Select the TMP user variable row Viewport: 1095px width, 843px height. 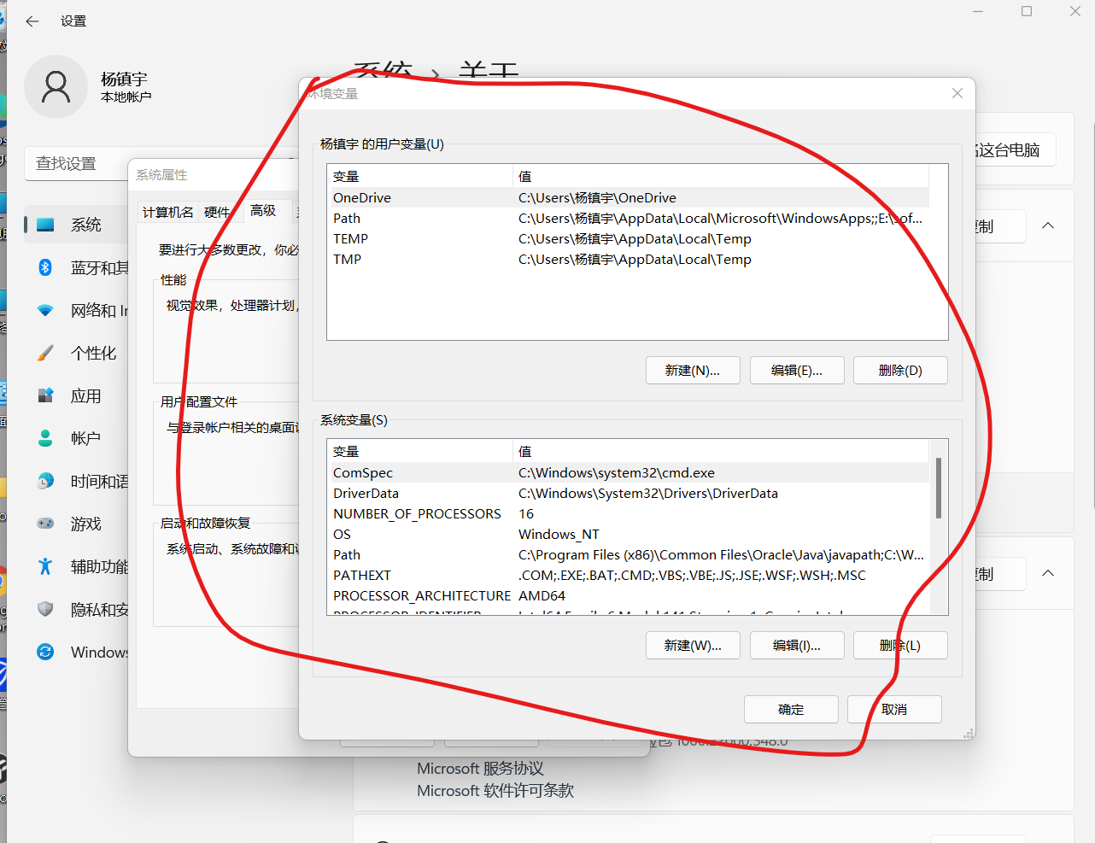(x=628, y=259)
